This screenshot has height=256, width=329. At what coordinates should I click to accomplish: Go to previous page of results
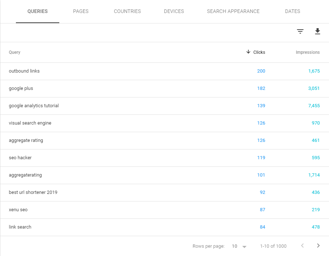pos(302,246)
